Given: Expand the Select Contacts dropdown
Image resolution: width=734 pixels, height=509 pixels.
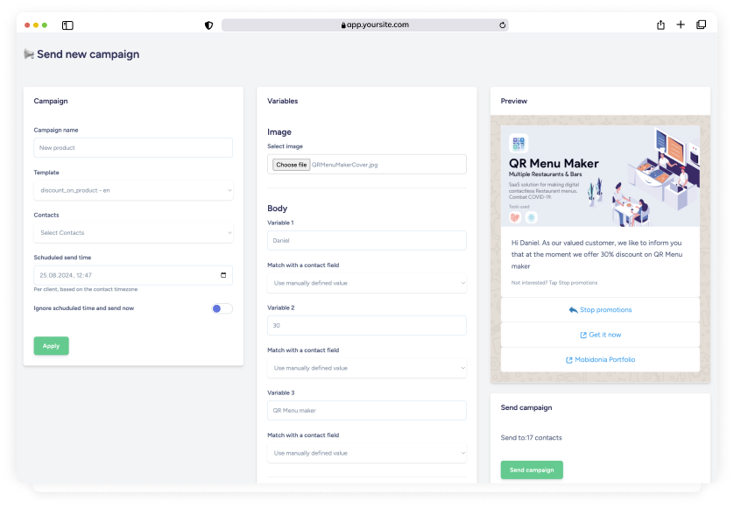Looking at the screenshot, I should coord(133,233).
